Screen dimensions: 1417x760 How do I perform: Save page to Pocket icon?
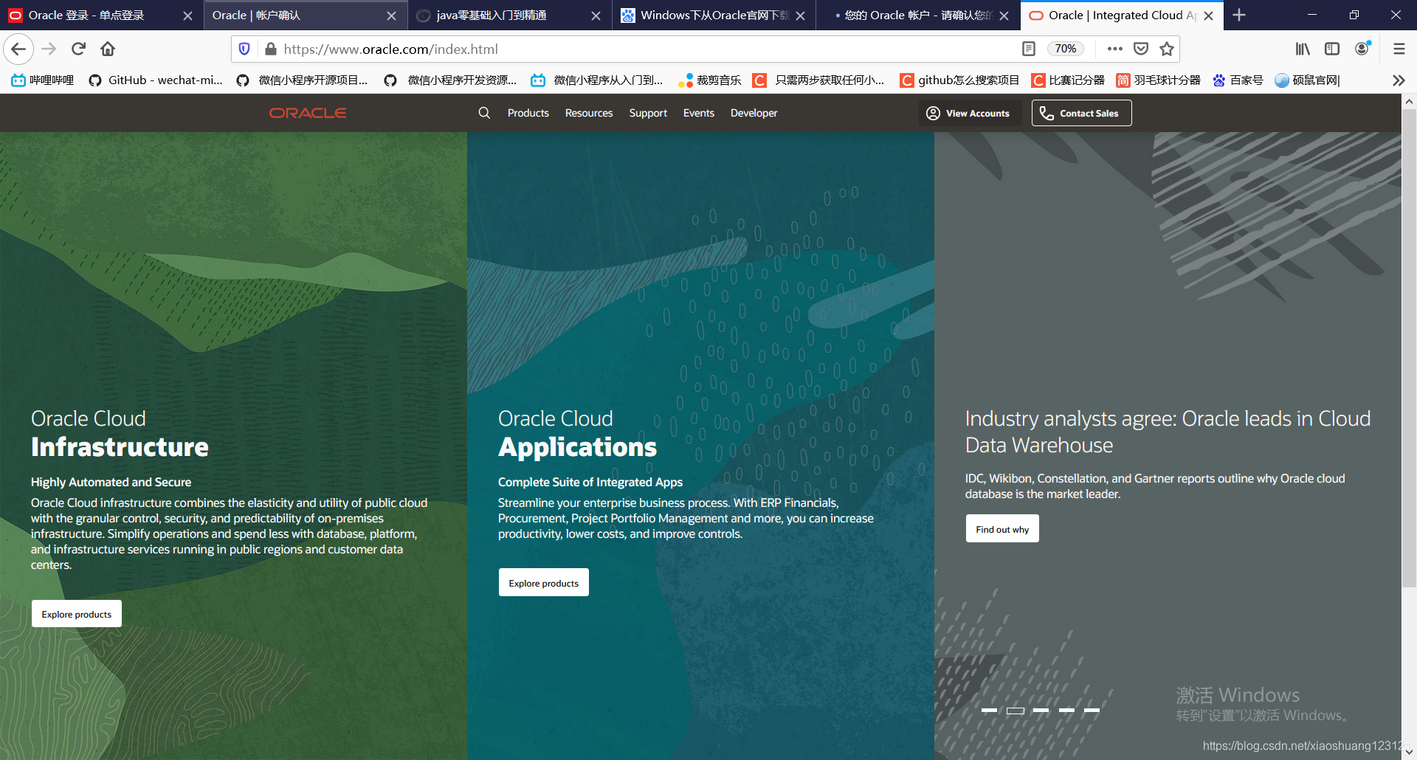pyautogui.click(x=1141, y=49)
